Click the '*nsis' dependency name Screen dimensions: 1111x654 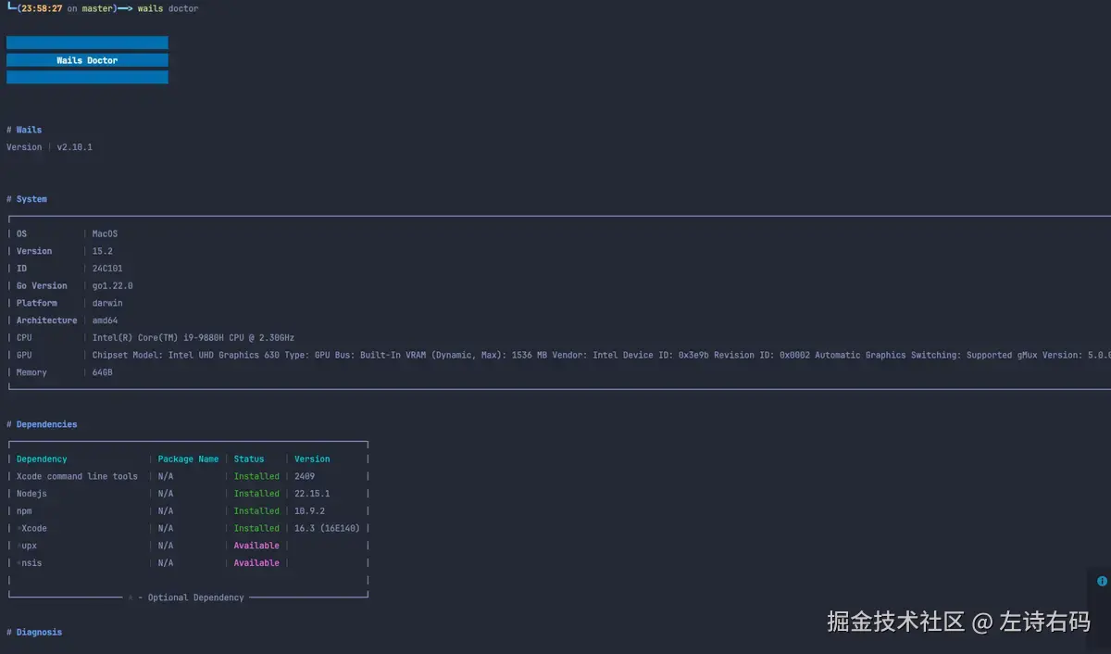(x=29, y=563)
